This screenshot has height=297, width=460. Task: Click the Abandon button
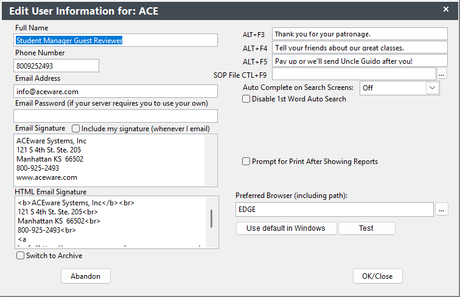(86, 276)
